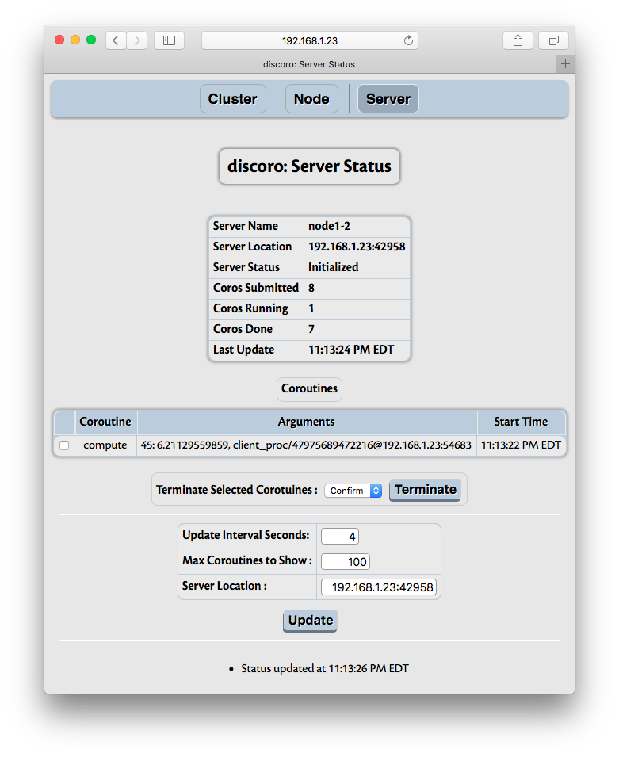Screen dimensions: 619x757
Task: Click the 'Terminate Selected Coroutines :' label
Action: click(237, 490)
